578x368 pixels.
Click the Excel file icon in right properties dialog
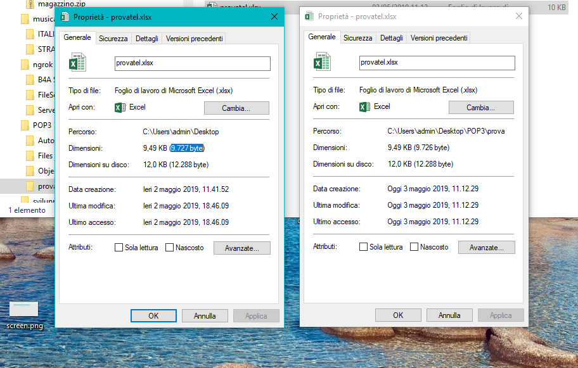[322, 61]
